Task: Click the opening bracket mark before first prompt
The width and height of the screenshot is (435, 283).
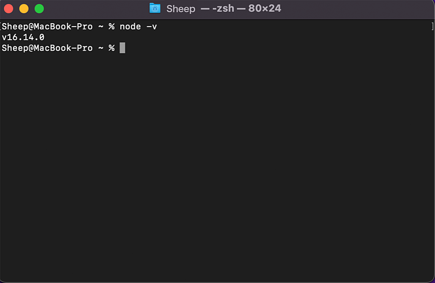Action: coord(1,26)
